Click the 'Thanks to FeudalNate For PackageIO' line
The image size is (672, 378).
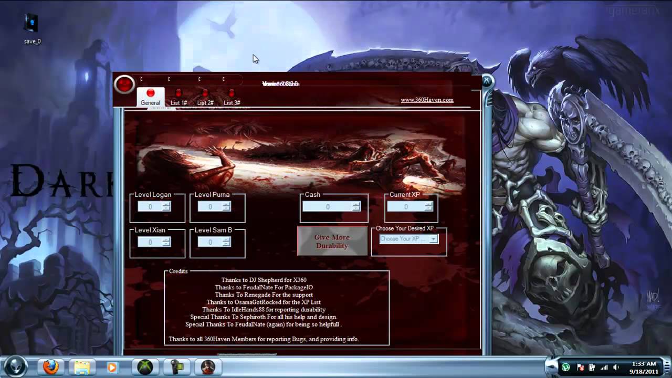point(264,288)
